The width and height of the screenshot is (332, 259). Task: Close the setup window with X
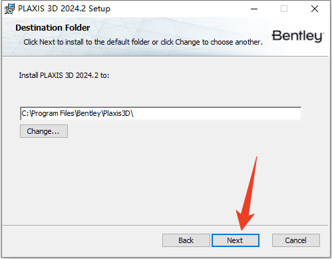[315, 9]
